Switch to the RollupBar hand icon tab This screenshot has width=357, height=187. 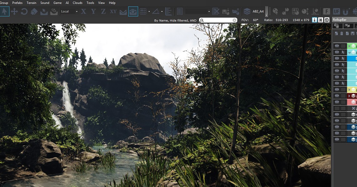337,26
